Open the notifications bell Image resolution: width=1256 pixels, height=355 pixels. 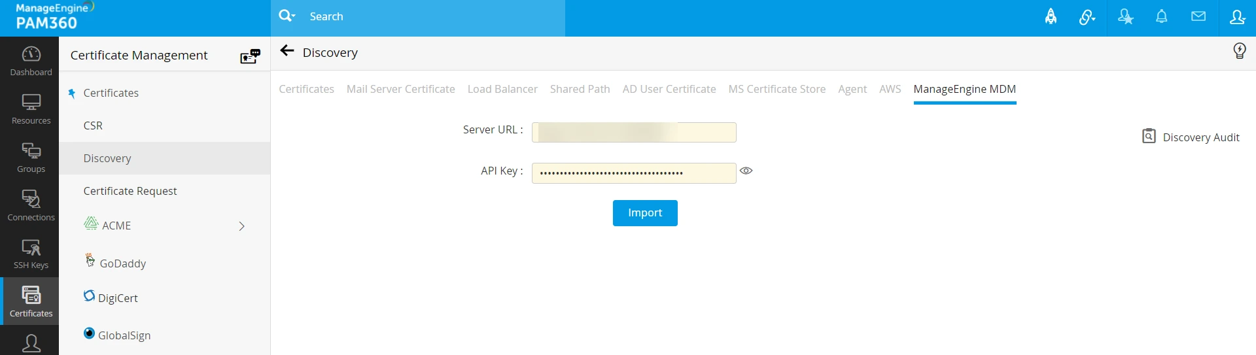click(x=1162, y=17)
